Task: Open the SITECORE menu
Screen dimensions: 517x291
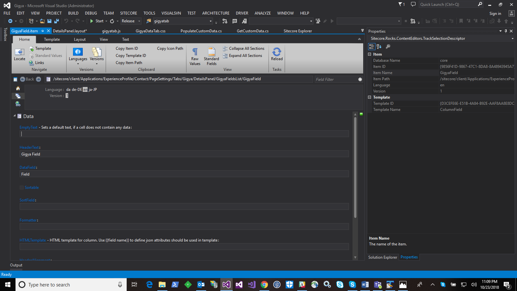Action: 129,13
